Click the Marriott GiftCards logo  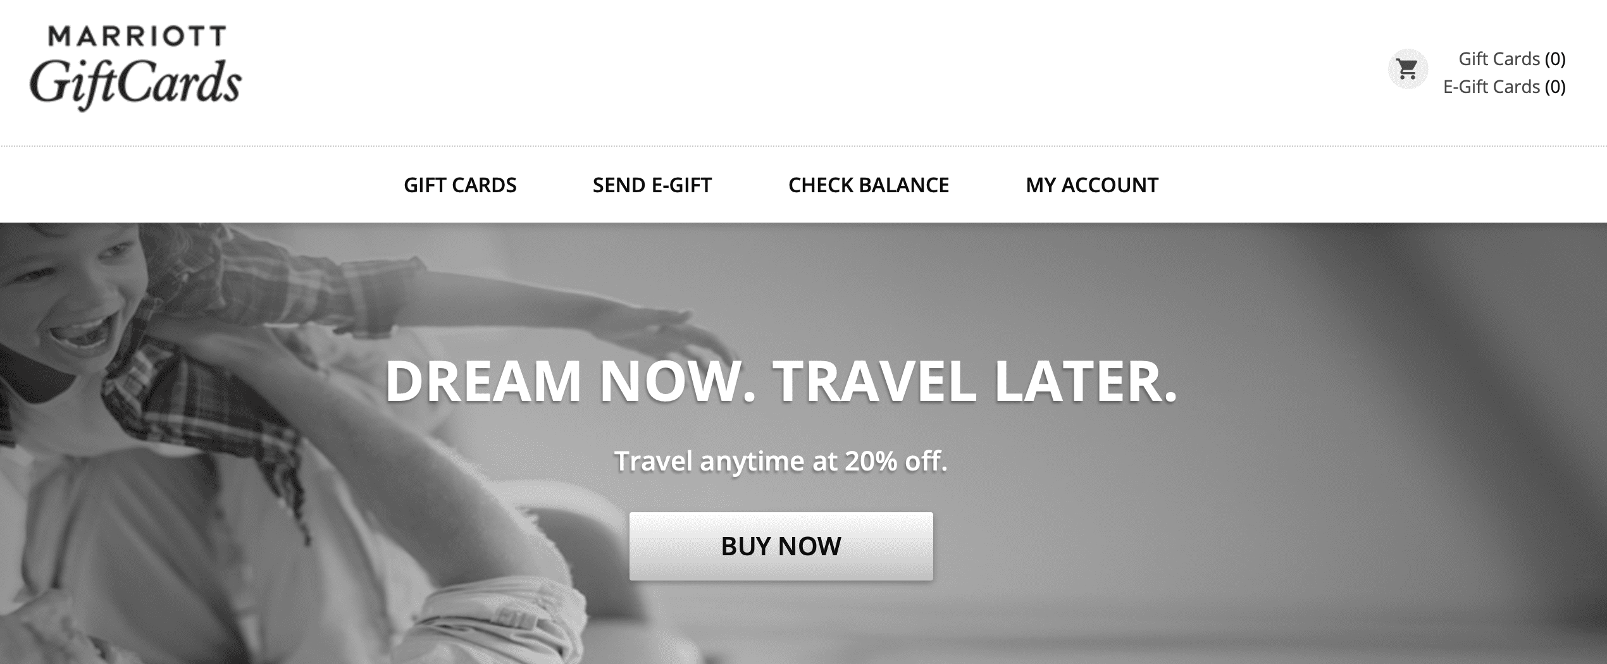click(135, 68)
